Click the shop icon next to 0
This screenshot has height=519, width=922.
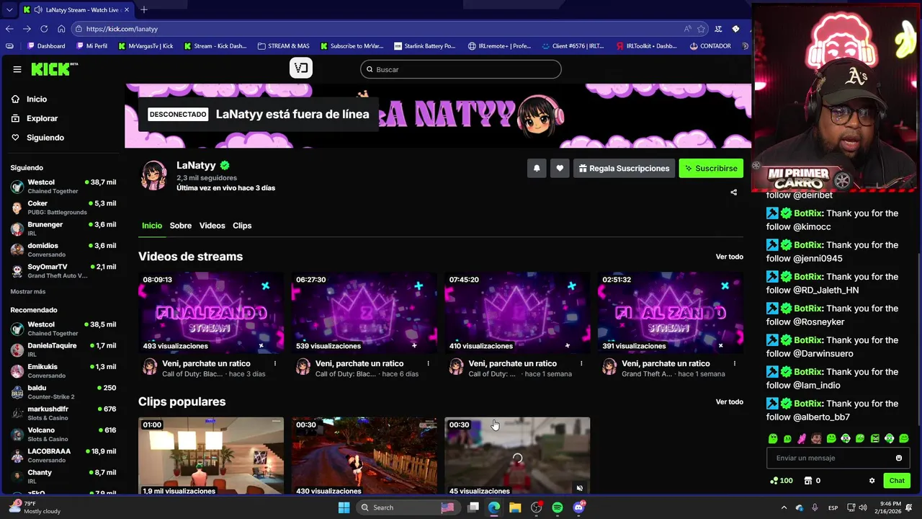point(807,481)
